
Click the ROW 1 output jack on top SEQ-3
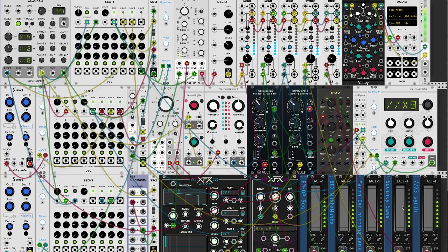[123, 22]
